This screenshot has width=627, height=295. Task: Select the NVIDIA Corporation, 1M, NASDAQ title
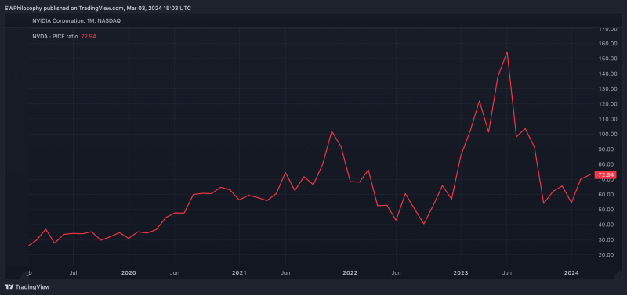[x=76, y=21]
